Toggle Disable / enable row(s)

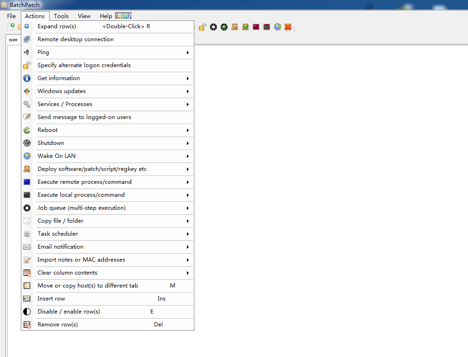point(69,312)
